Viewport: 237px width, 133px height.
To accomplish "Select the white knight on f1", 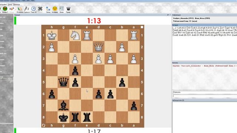I will tap(75, 35).
